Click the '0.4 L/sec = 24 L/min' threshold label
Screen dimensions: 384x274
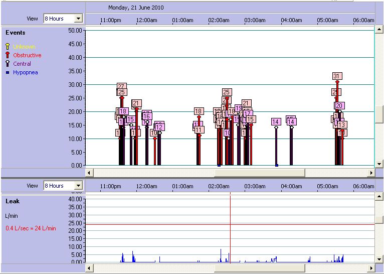click(31, 228)
